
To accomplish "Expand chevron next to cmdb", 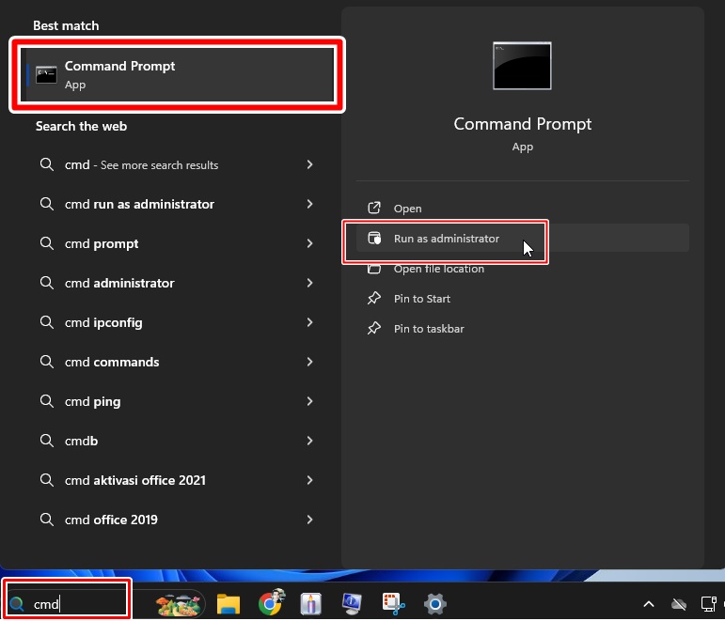I will pyautogui.click(x=309, y=441).
